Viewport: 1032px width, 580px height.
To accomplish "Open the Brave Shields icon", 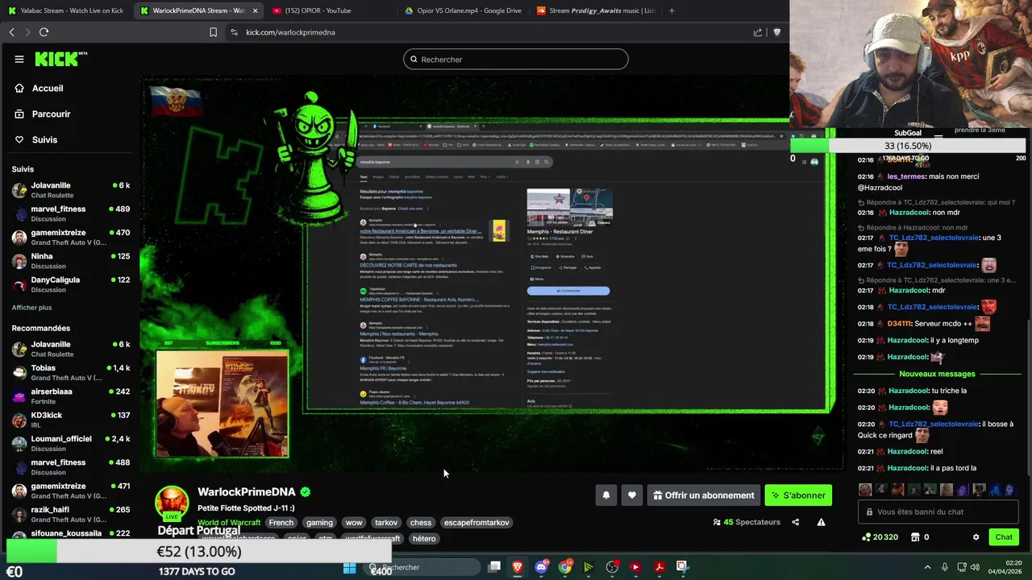I will pyautogui.click(x=777, y=32).
